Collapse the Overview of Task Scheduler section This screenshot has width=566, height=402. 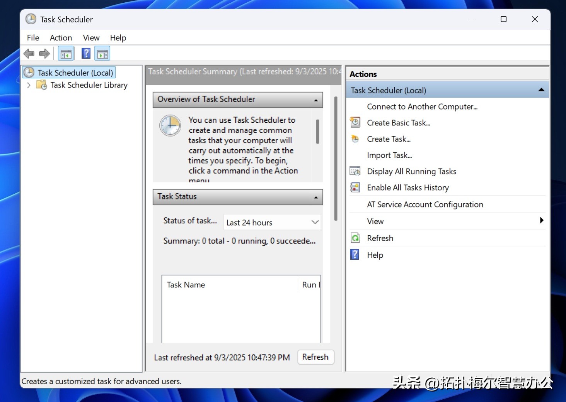316,100
